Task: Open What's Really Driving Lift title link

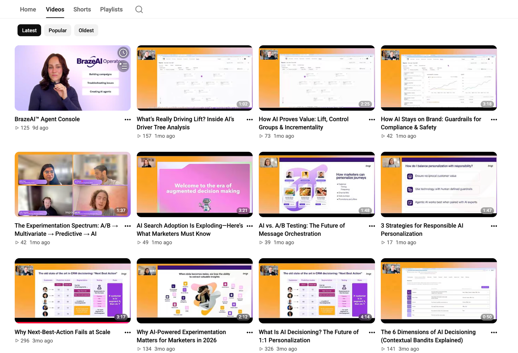Action: [185, 123]
